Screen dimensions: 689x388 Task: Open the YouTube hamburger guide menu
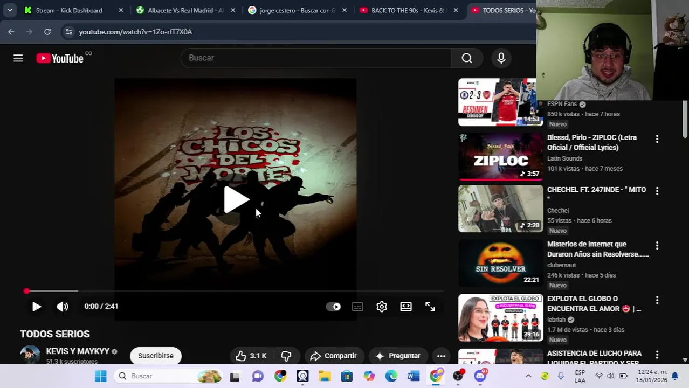pos(18,58)
